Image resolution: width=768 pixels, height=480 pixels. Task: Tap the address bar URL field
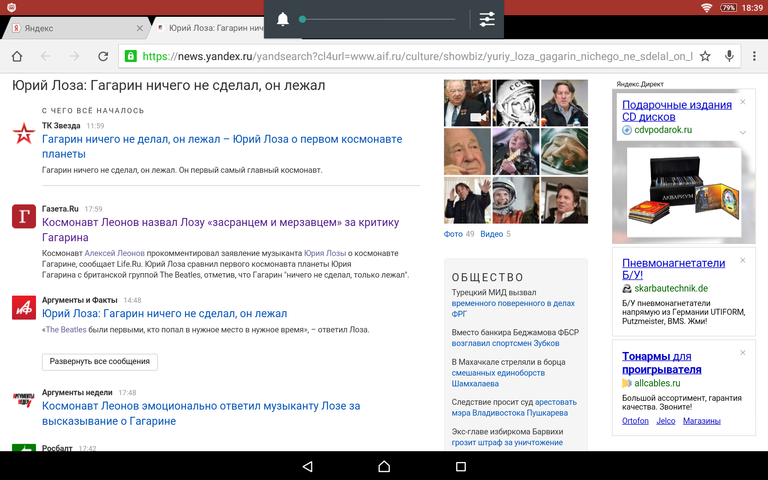[x=416, y=56]
